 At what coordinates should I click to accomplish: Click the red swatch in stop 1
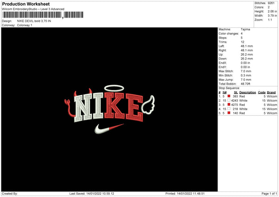(229, 96)
